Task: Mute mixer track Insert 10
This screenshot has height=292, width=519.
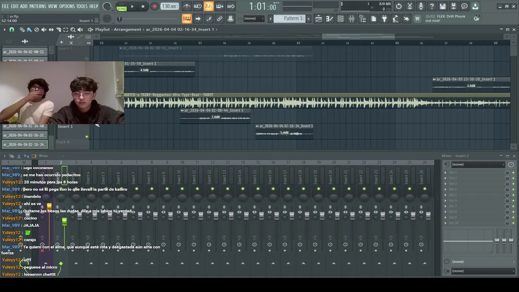Action: tap(182, 189)
